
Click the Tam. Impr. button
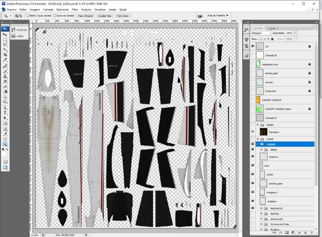pos(123,16)
